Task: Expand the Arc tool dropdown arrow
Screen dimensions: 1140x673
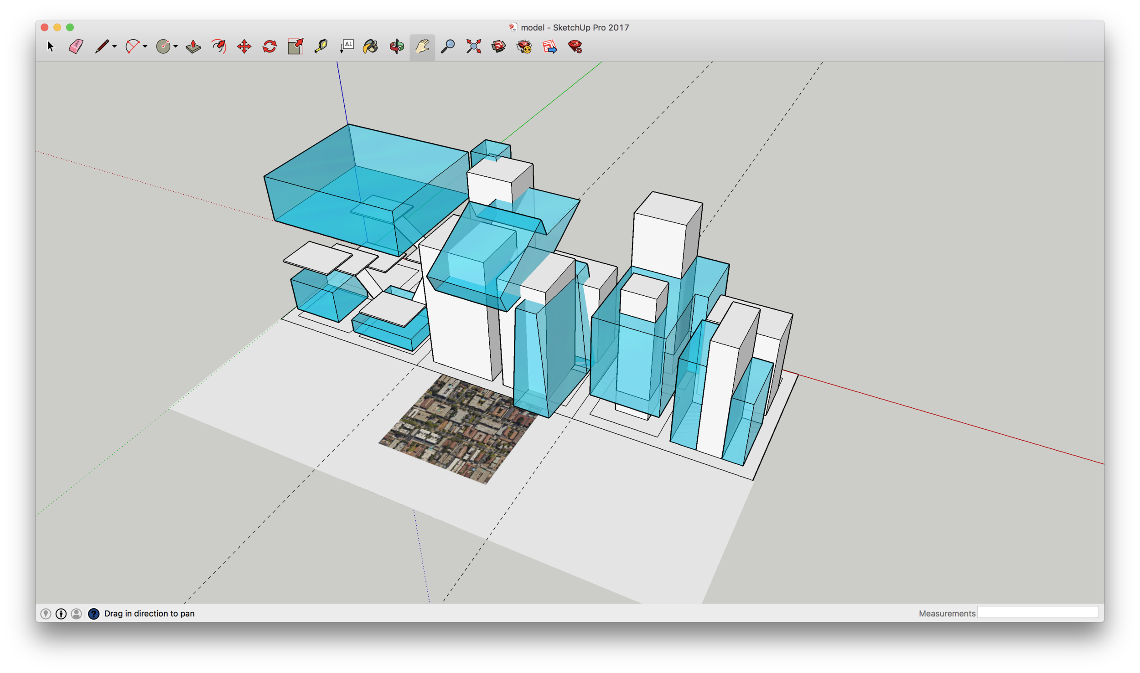Action: (145, 46)
